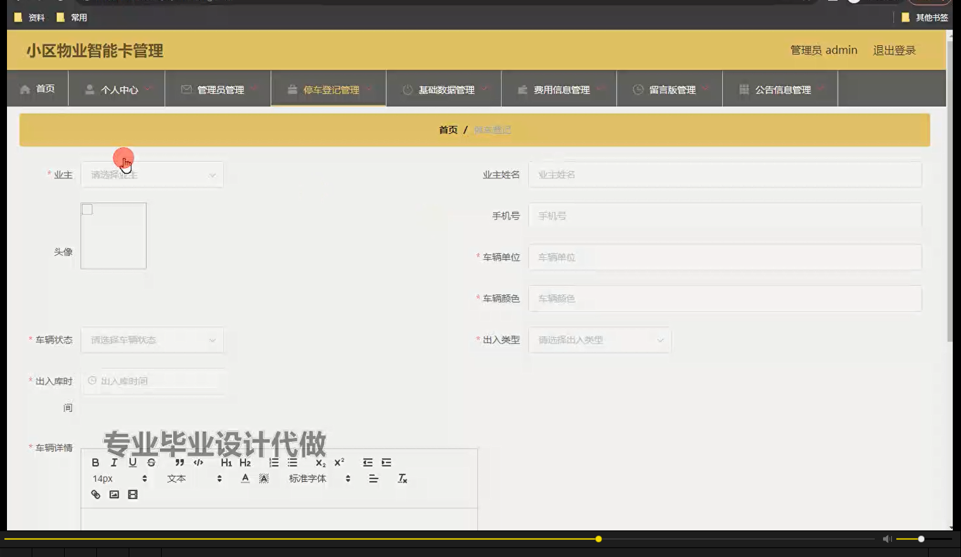This screenshot has height=557, width=961.
Task: Toggle bold text in the editor
Action: pos(95,462)
